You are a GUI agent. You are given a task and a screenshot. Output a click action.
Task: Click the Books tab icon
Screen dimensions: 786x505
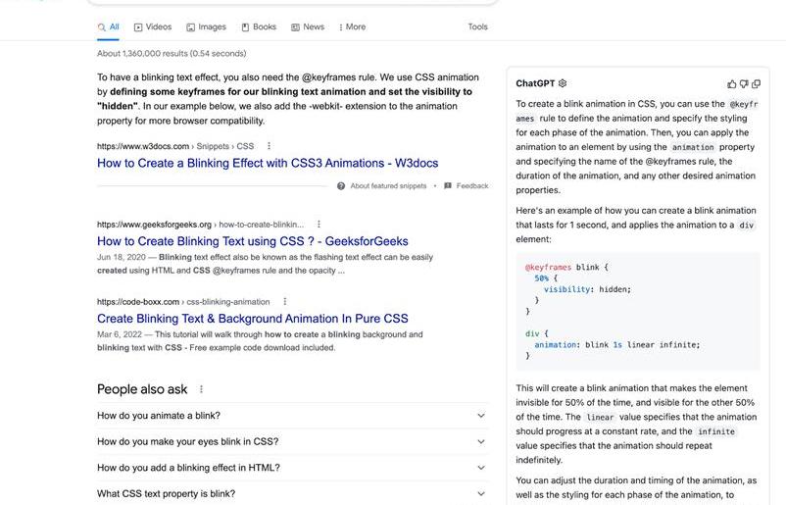(245, 27)
